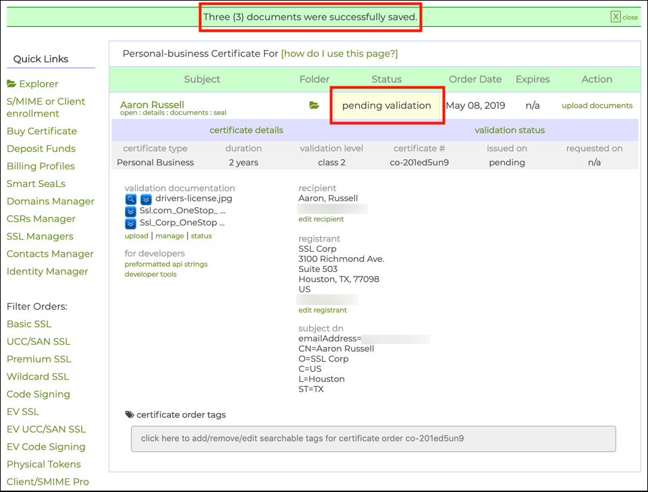648x492 pixels.
Task: Click upload documents in the Action column
Action: point(597,105)
